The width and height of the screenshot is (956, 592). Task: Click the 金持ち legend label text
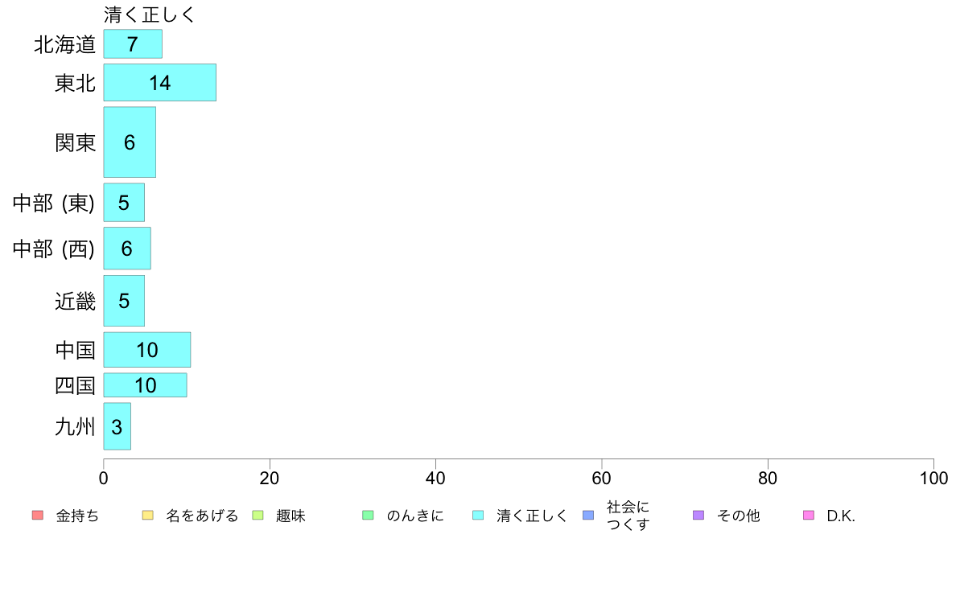click(x=77, y=516)
